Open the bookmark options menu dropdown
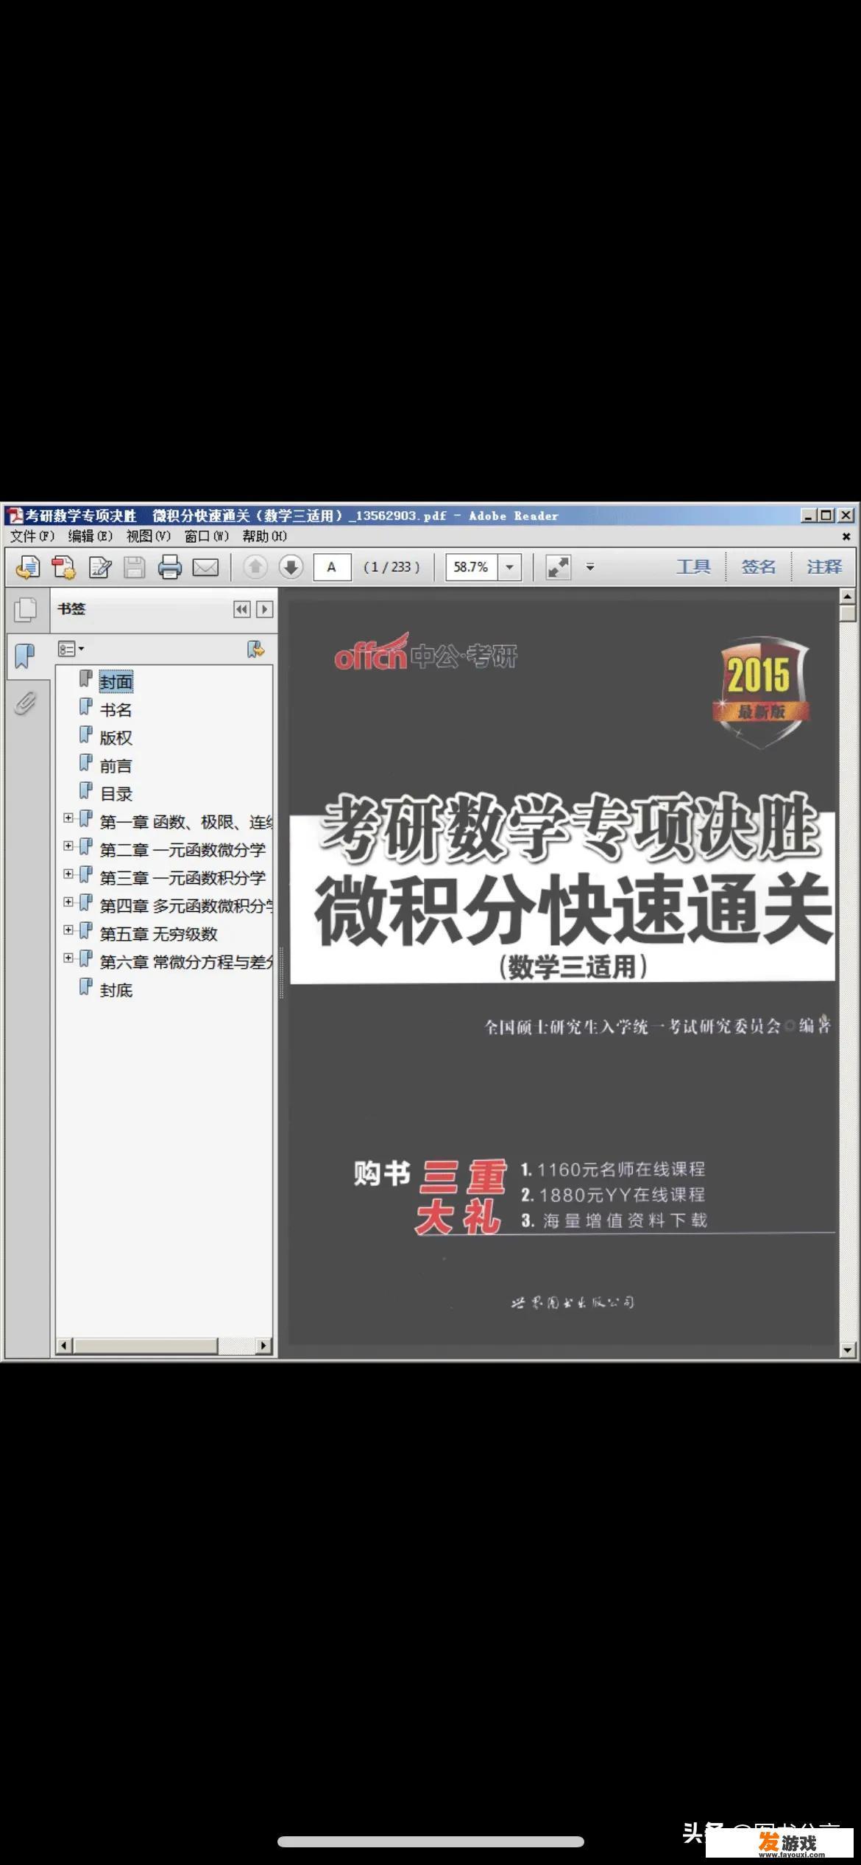The height and width of the screenshot is (1865, 861). click(71, 649)
